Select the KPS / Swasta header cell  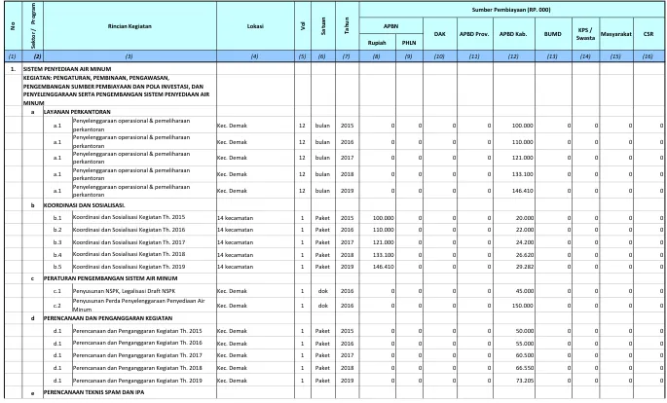point(585,34)
